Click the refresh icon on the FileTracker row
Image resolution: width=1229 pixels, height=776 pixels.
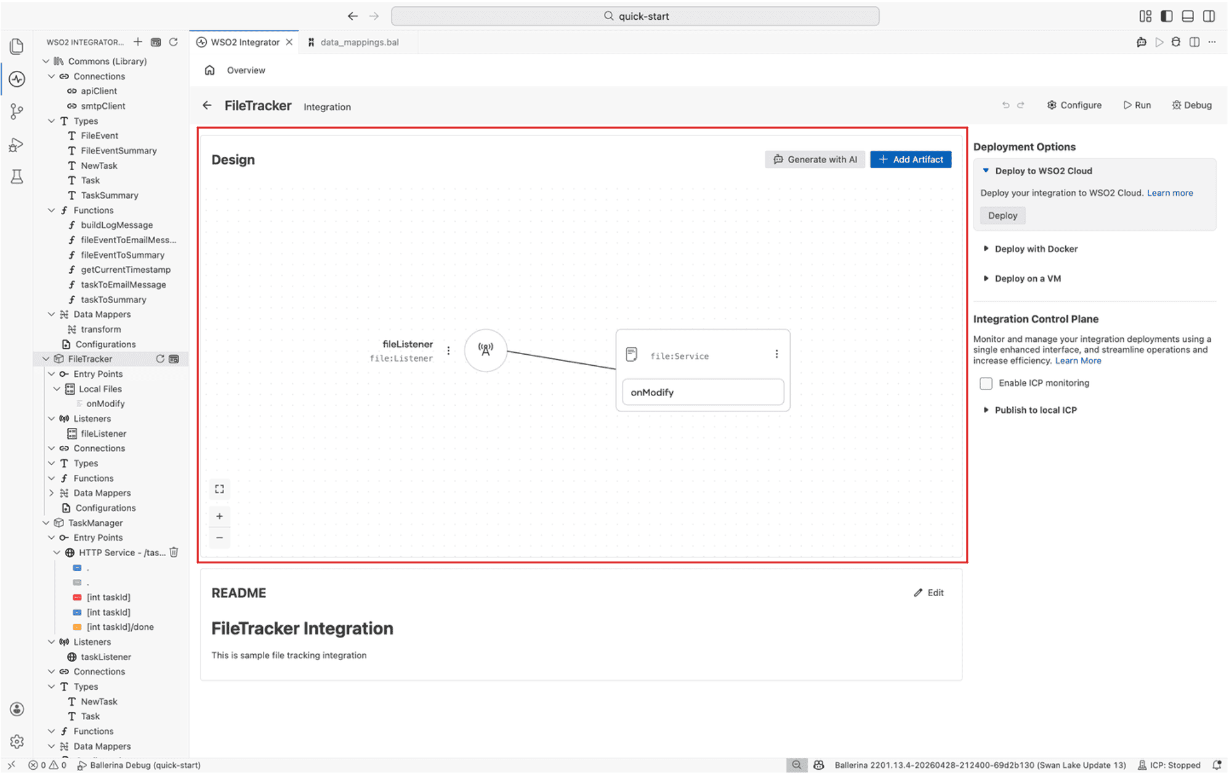160,359
